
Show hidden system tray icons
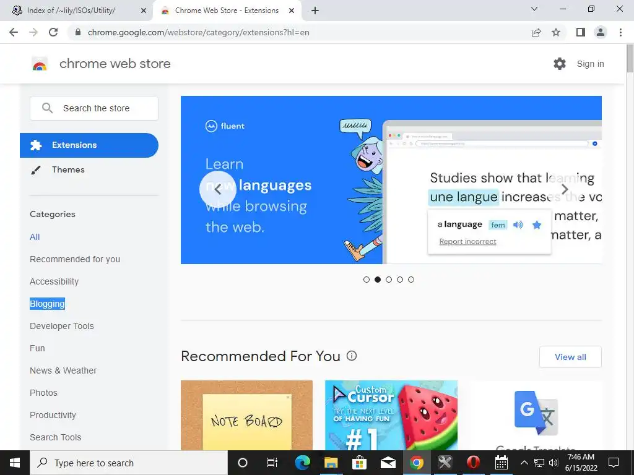pyautogui.click(x=524, y=463)
